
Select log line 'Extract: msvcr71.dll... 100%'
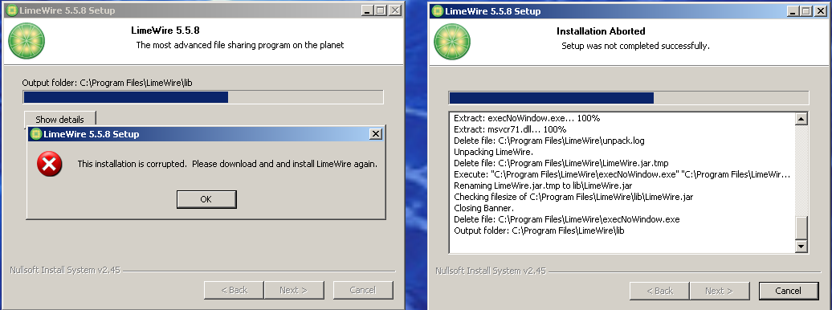(510, 129)
